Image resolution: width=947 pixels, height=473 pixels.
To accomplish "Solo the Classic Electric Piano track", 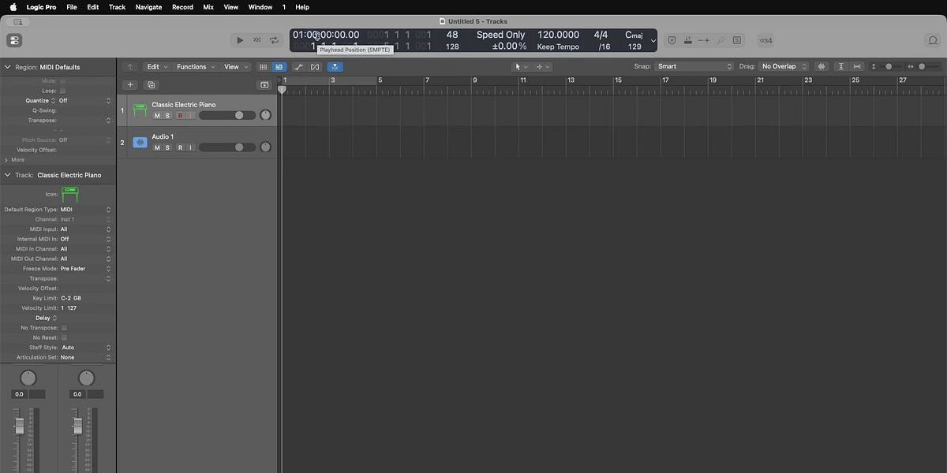I will (x=167, y=115).
